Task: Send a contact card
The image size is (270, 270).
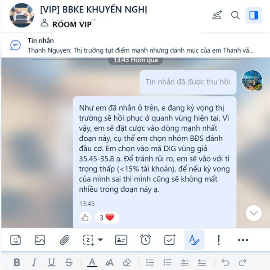Action: [x=121, y=240]
